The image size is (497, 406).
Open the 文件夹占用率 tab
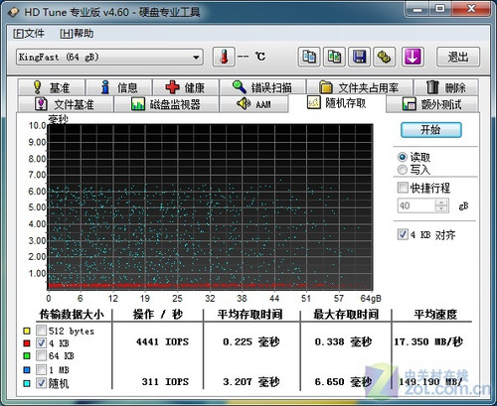point(360,87)
